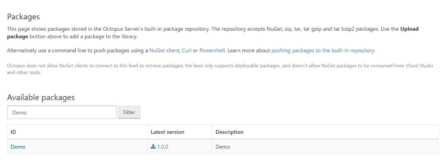Open the NuGet client link
444x168 pixels.
click(x=164, y=51)
